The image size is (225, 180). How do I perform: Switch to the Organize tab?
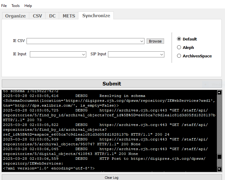pyautogui.click(x=15, y=16)
